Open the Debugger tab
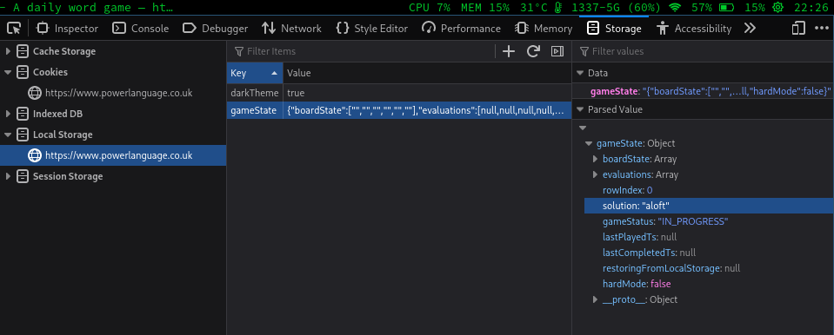The image size is (834, 335). click(x=215, y=28)
